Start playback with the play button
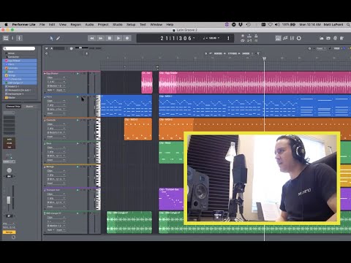The height and width of the screenshot is (263, 351). click(x=118, y=38)
